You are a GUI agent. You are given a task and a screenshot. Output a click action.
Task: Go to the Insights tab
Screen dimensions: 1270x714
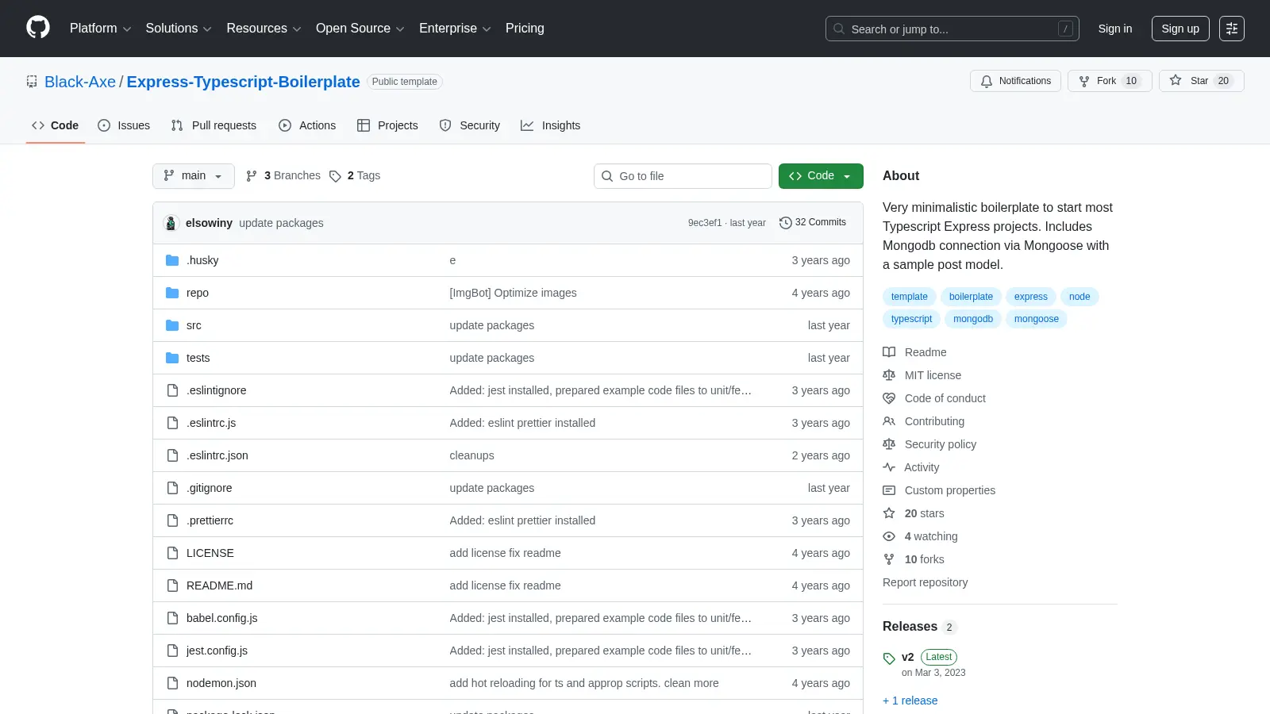point(551,125)
